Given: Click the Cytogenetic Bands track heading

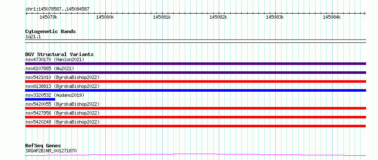Looking at the screenshot, I should click(51, 31).
